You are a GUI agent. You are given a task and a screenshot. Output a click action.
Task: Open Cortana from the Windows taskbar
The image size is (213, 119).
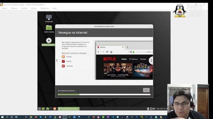pyautogui.click(x=12, y=117)
